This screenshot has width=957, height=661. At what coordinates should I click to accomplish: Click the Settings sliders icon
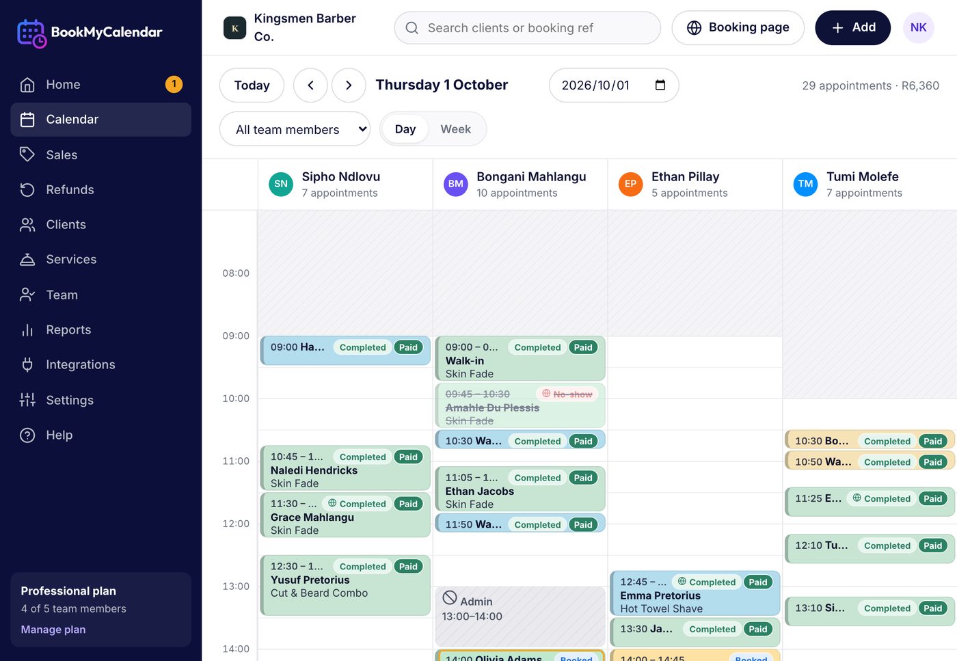tap(27, 400)
